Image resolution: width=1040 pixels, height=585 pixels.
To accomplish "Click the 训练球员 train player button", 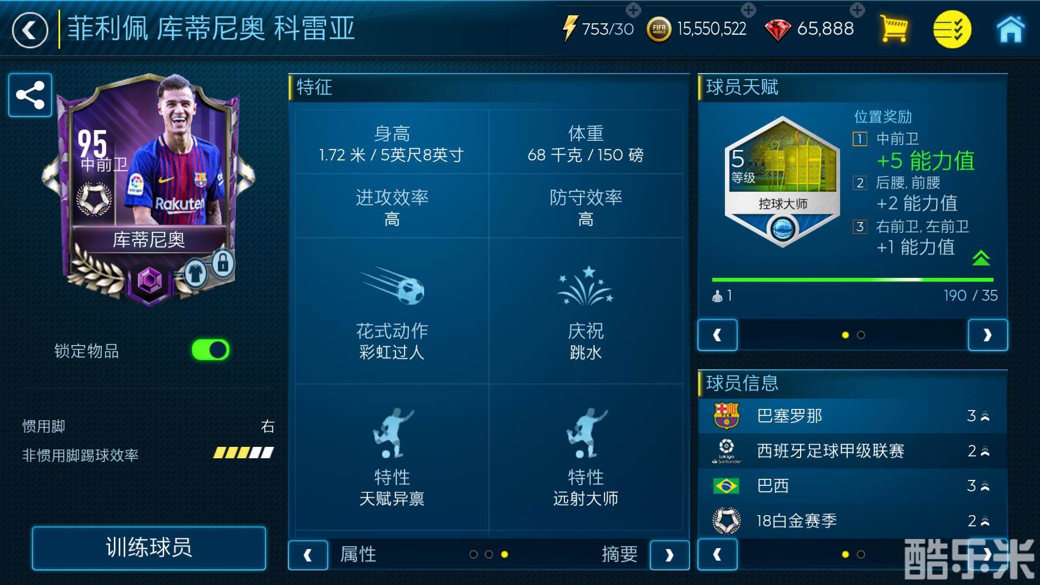I will (149, 548).
